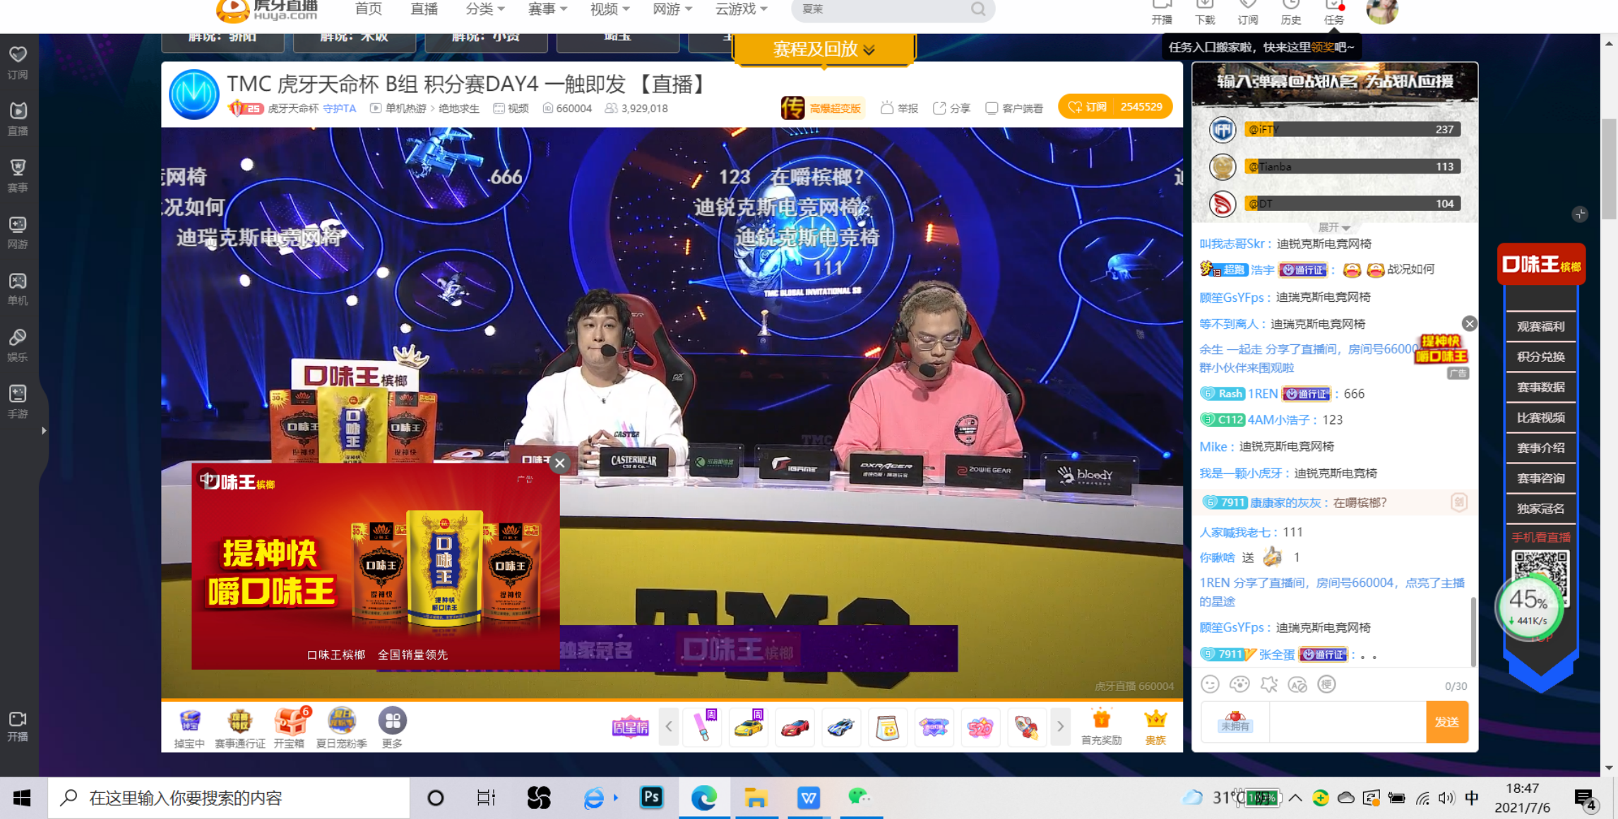Image resolution: width=1618 pixels, height=819 pixels.
Task: Open 贵族 crown icon
Action: (1155, 727)
